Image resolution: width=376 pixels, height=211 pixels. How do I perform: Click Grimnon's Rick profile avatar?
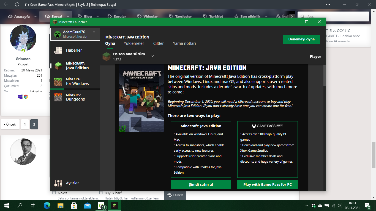23,38
